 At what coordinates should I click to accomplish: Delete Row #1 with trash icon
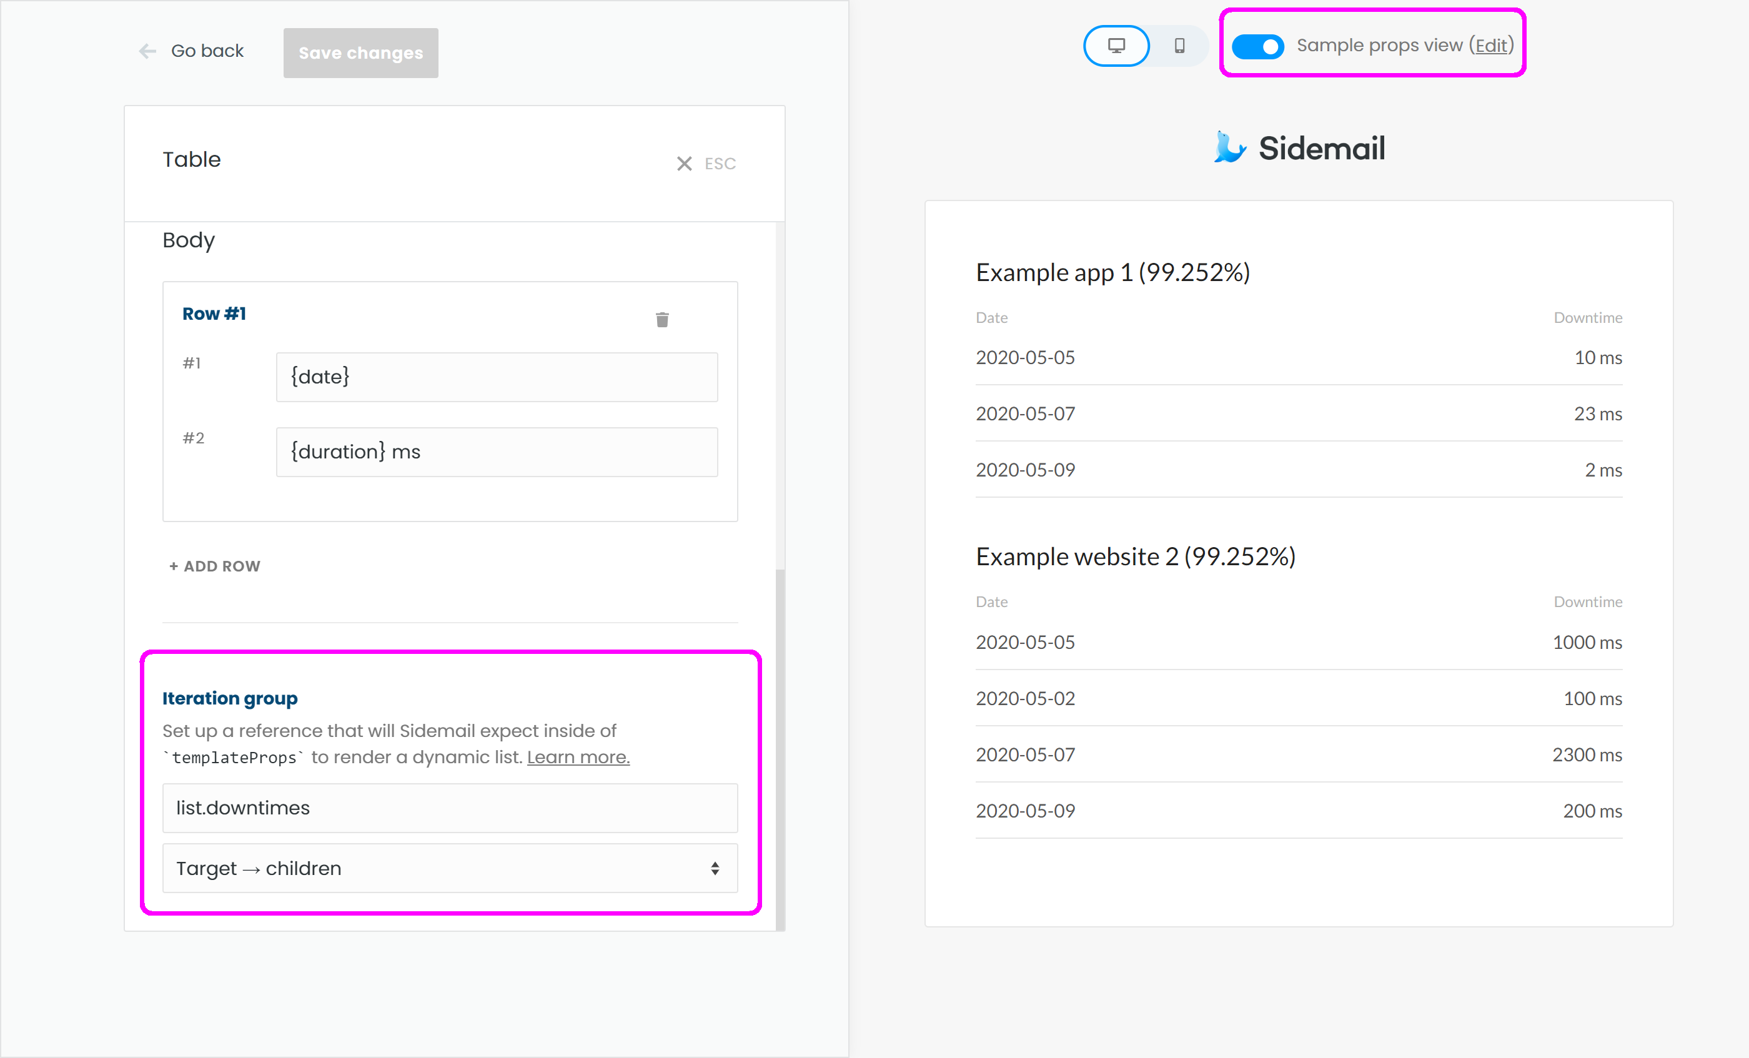[662, 319]
